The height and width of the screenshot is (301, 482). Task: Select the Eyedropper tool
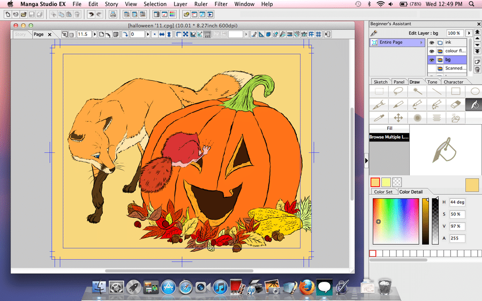tap(379, 118)
